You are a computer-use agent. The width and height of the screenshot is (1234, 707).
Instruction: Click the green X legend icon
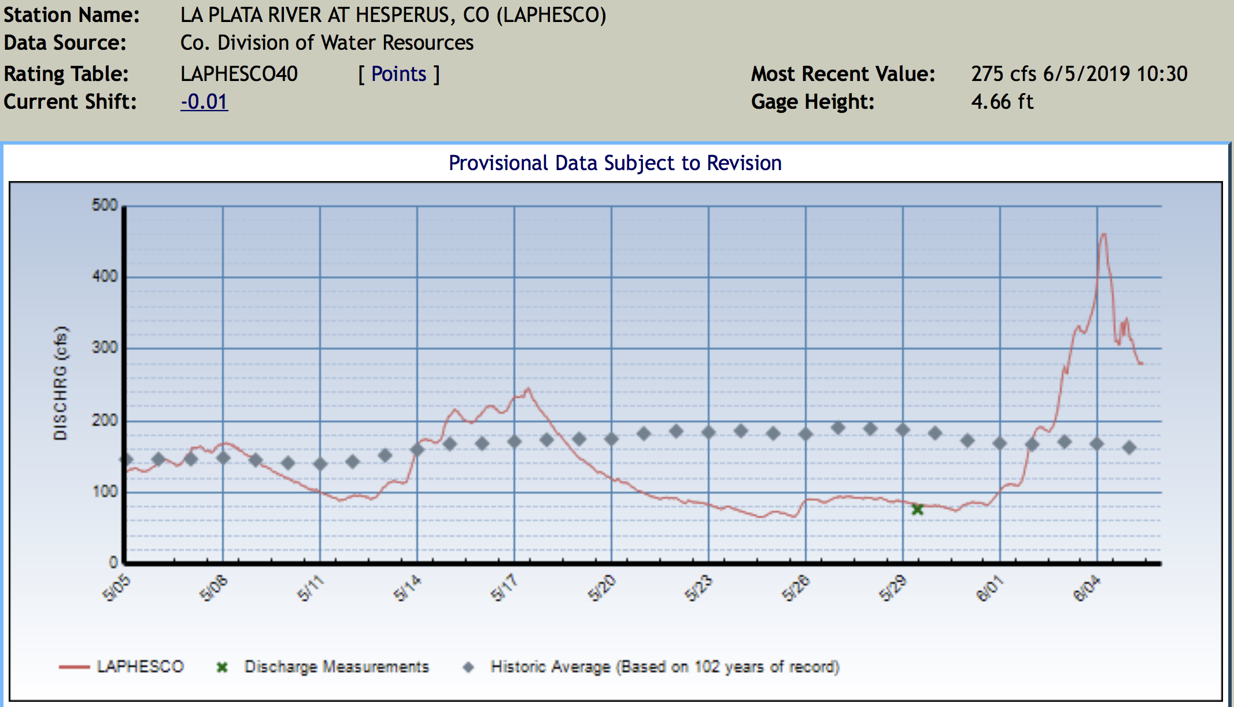(x=222, y=668)
